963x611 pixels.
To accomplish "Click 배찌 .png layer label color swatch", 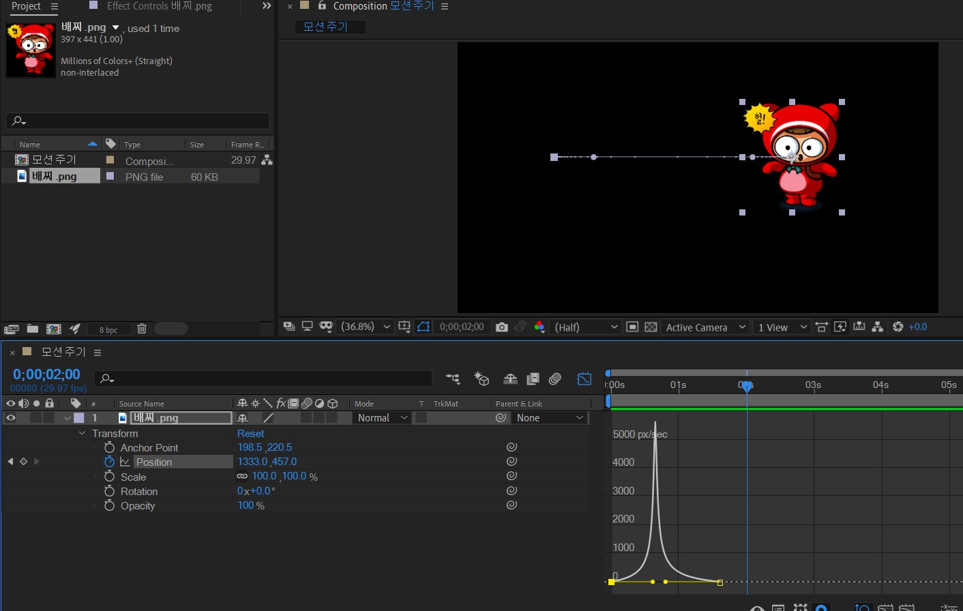I will tap(79, 418).
